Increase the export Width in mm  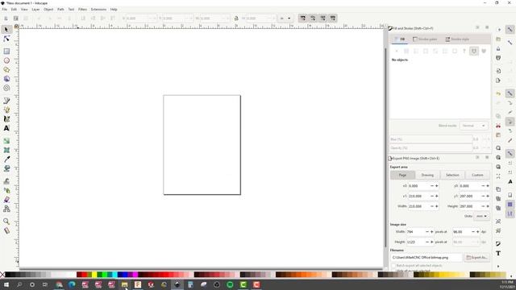tap(437, 206)
